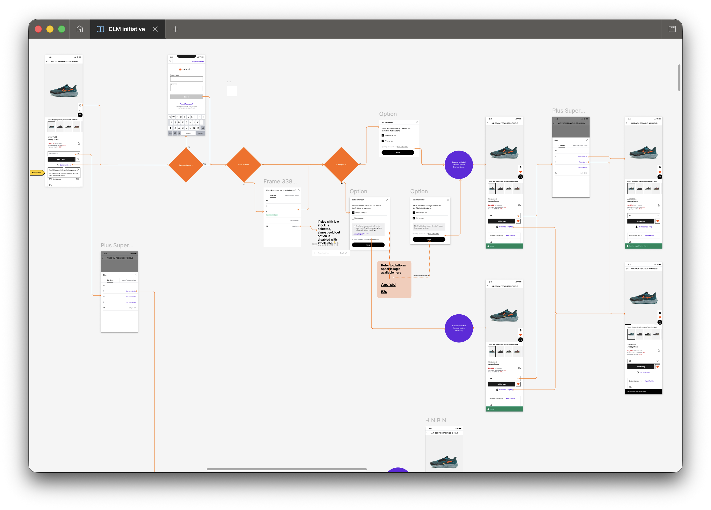Screen dimensions: 711x510
Task: Open size 43 dropdown in 'Reminder updated to size S' frame
Action: [643, 216]
